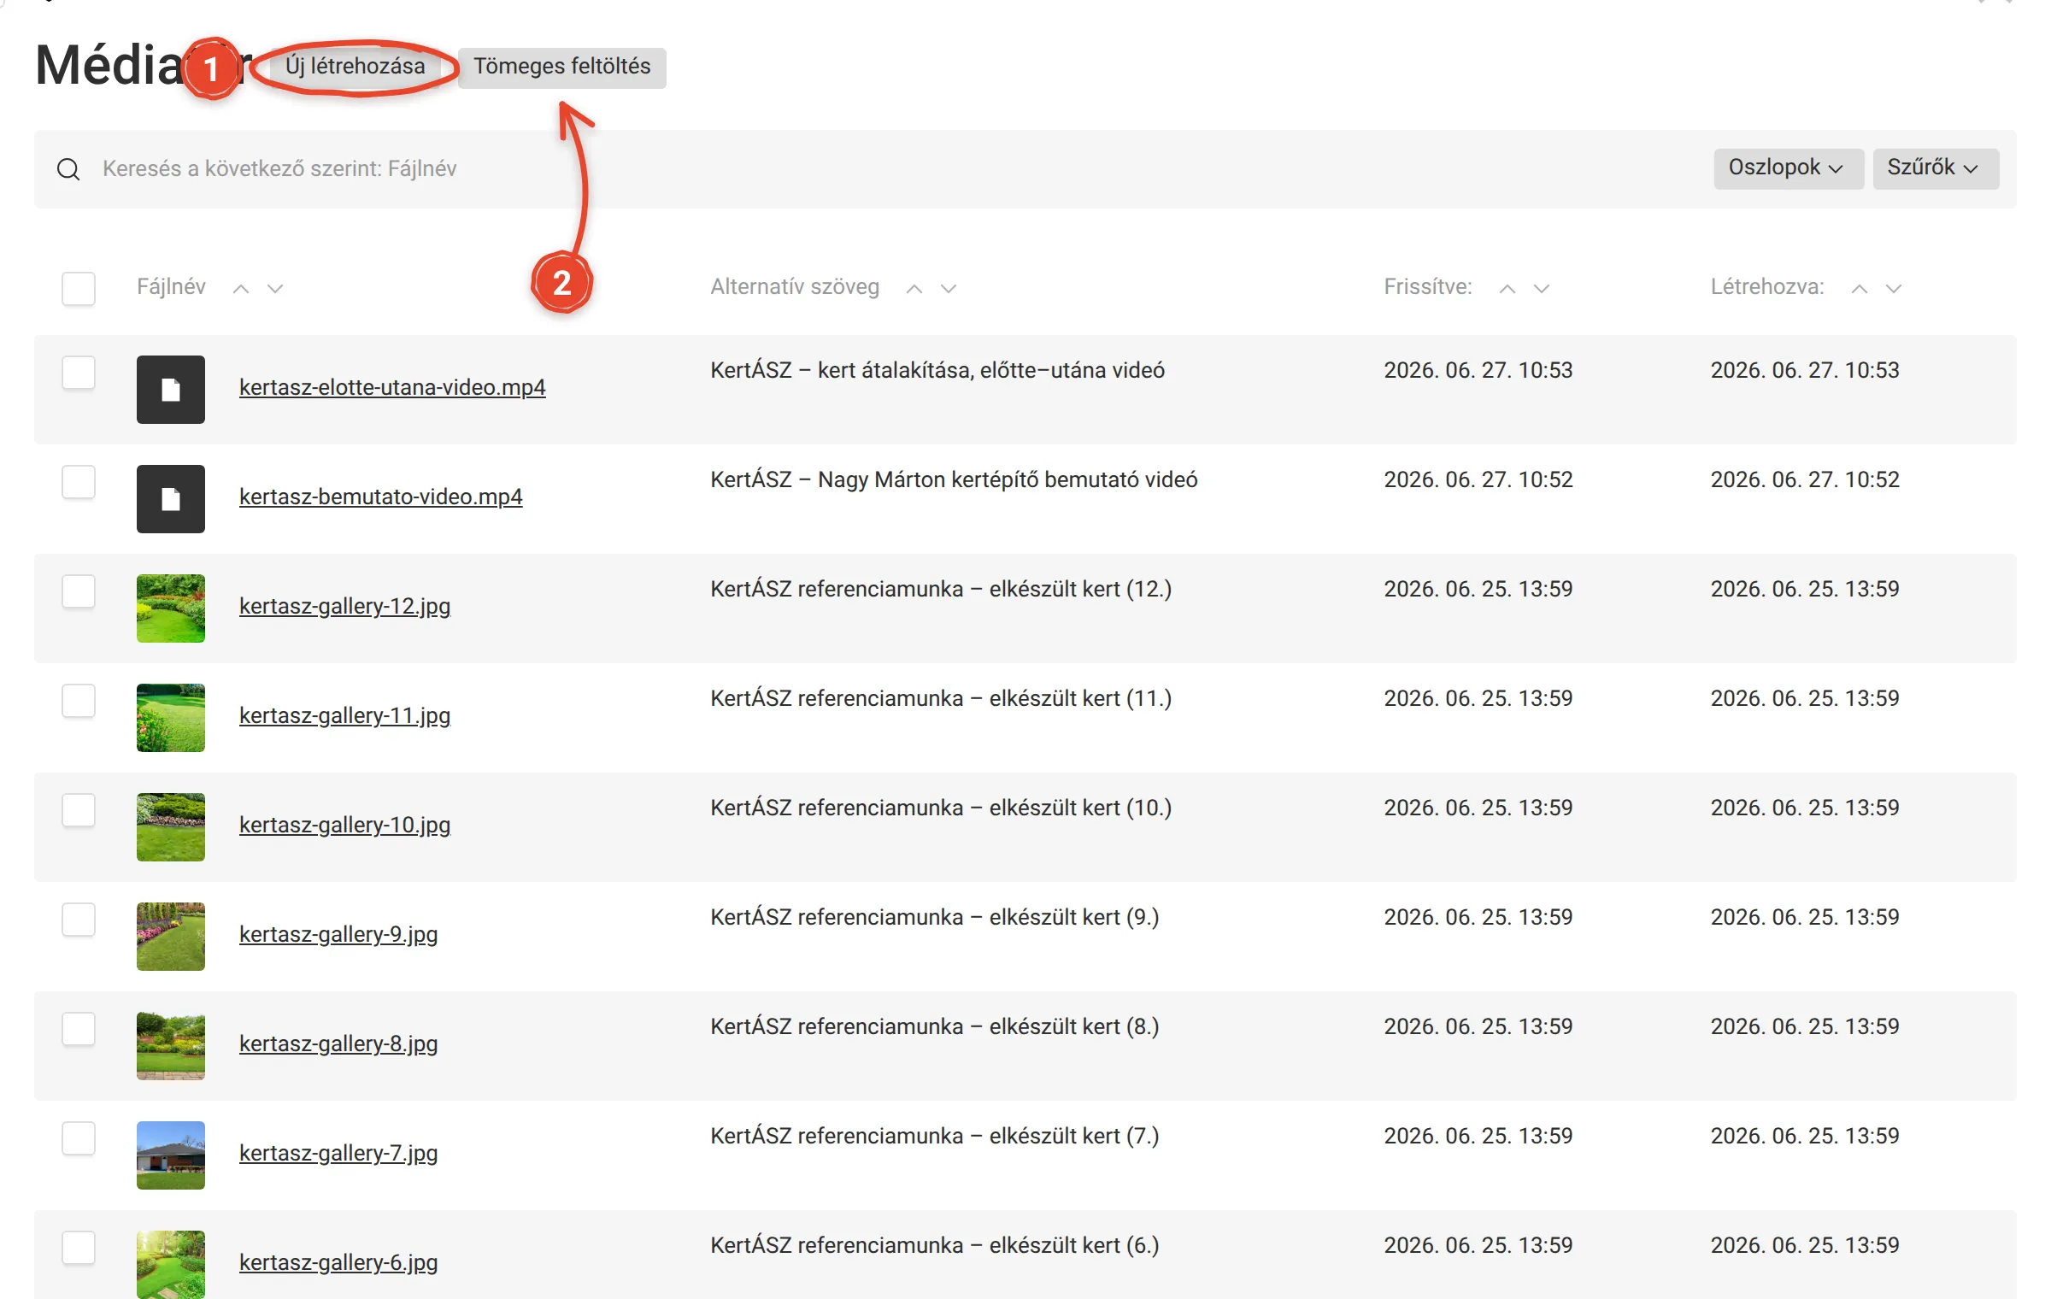The height and width of the screenshot is (1299, 2051).
Task: Open kertasz-gallery-12.jpg link
Action: coord(344,607)
